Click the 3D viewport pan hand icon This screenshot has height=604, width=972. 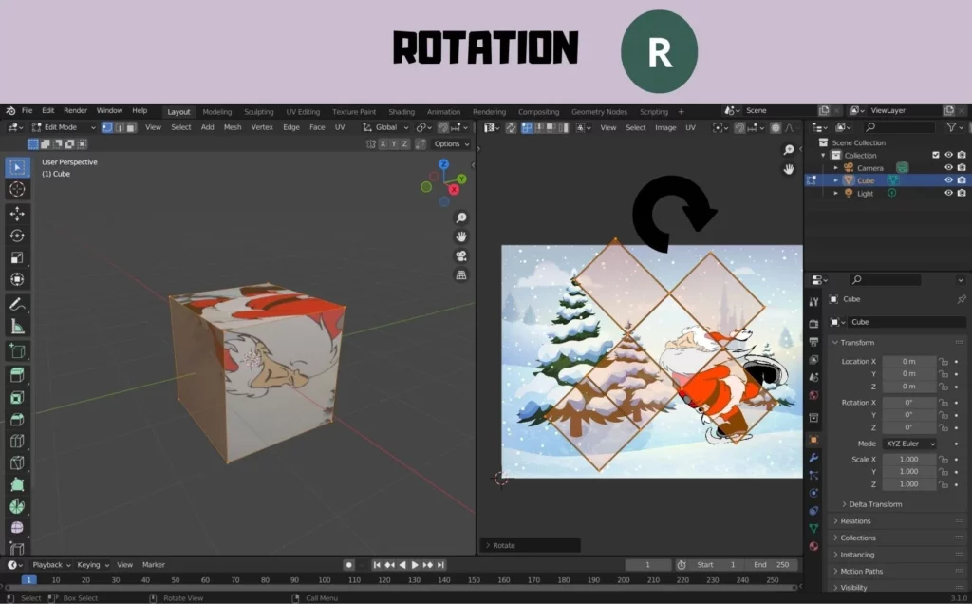point(461,236)
